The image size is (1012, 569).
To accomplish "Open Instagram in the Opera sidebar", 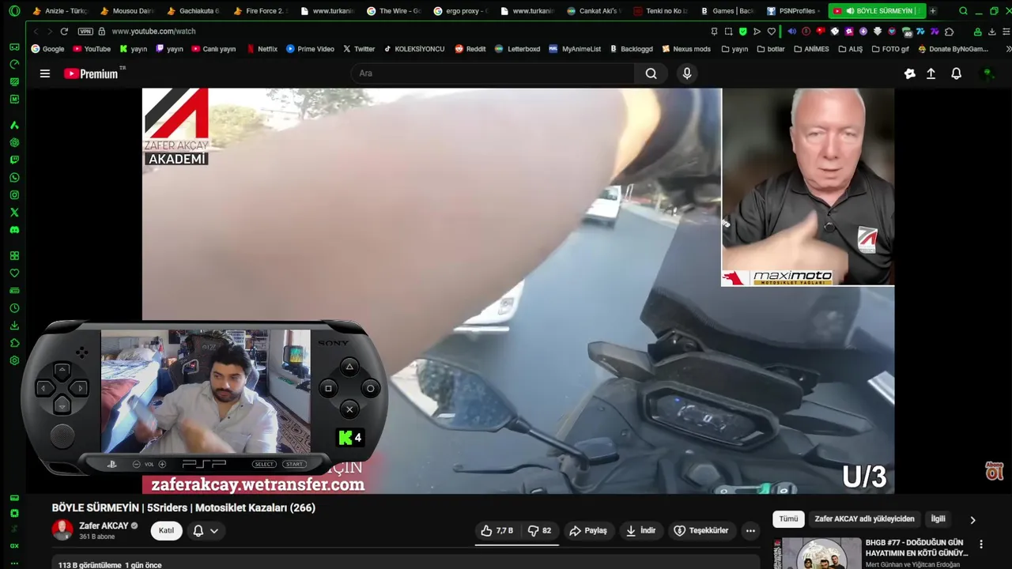I will click(x=14, y=195).
